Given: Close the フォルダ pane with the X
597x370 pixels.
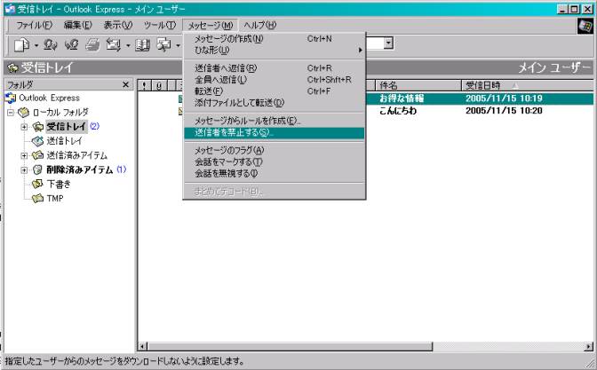Looking at the screenshot, I should tap(125, 84).
